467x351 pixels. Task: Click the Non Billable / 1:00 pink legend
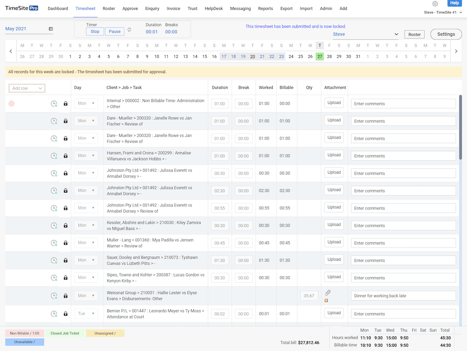tap(24, 333)
